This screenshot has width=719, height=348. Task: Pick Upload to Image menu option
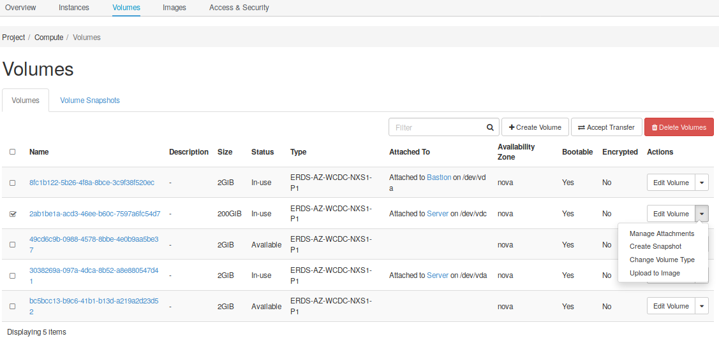[x=655, y=273]
